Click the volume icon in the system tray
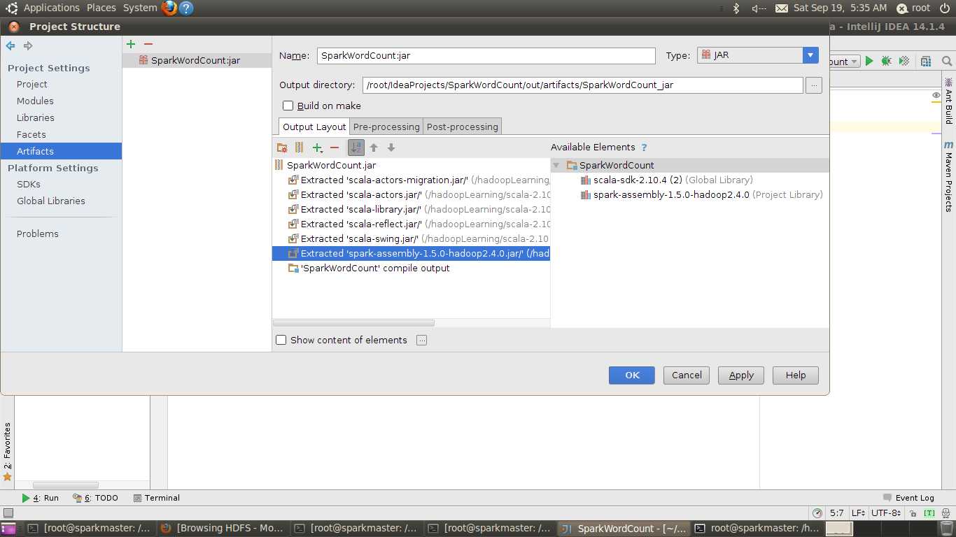 [759, 8]
